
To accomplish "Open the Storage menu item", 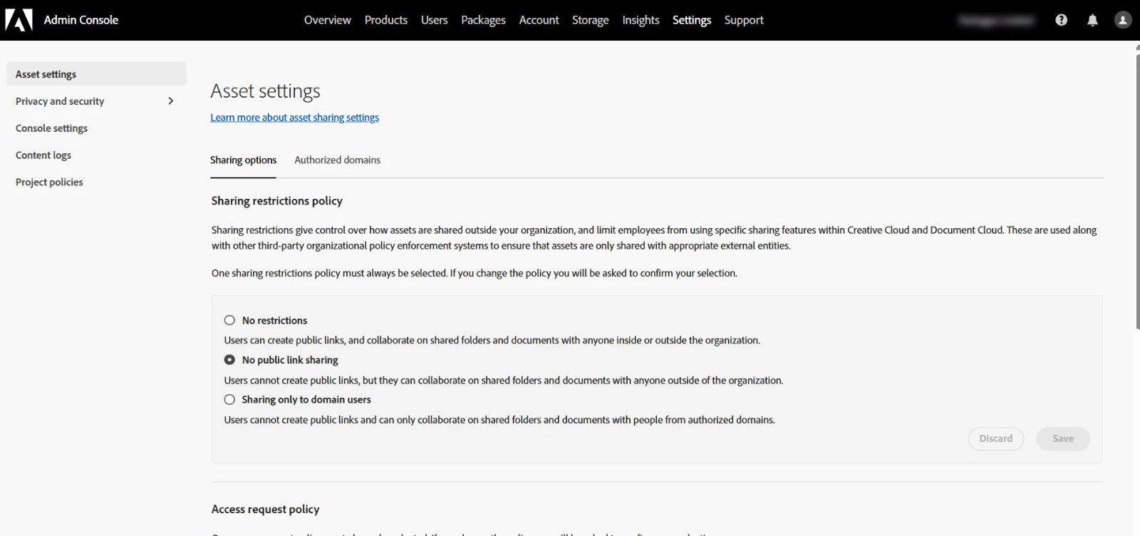I will tap(590, 20).
